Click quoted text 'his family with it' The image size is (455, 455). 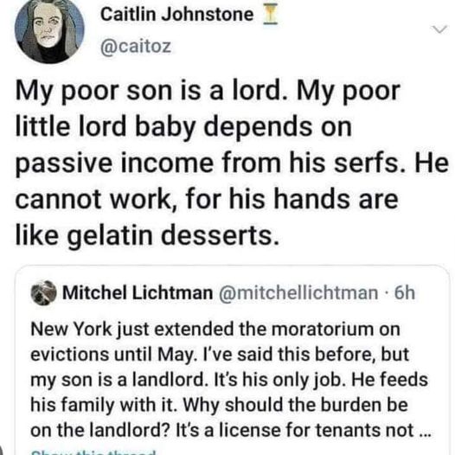104,405
